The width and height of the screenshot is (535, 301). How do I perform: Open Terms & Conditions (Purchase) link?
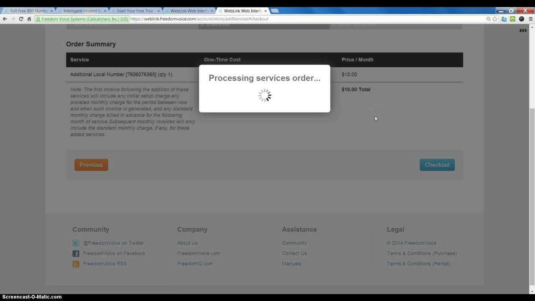pyautogui.click(x=422, y=253)
